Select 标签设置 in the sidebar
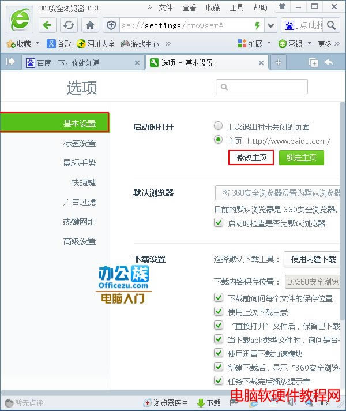Viewport: 346px width, 411px height. click(80, 143)
